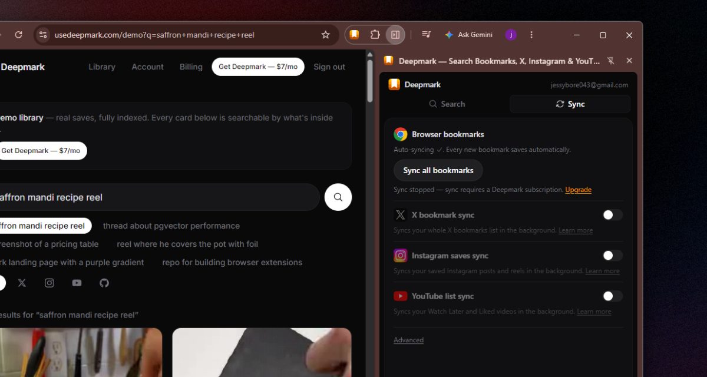This screenshot has height=377, width=707.
Task: Click the Deepmark logo in side panel
Action: coord(394,84)
